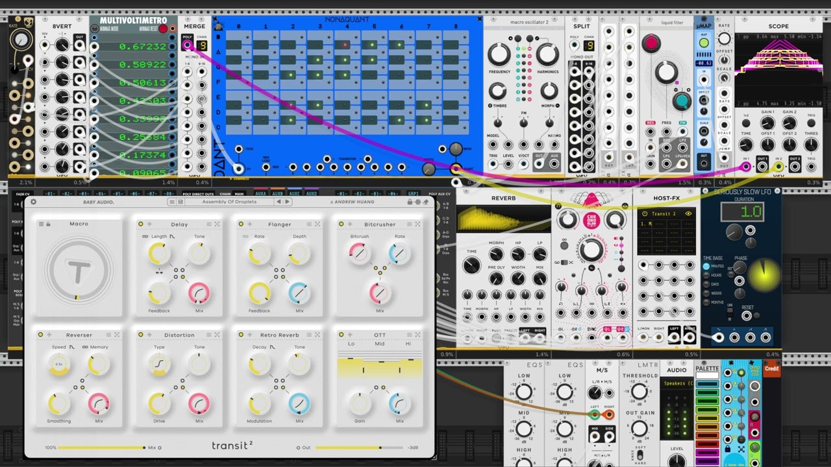Toggle the Bitcrusher module power button
Screen dimensions: 831x467
pyautogui.click(x=342, y=224)
